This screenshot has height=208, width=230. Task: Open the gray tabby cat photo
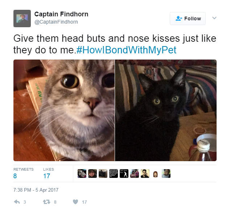coord(64,110)
